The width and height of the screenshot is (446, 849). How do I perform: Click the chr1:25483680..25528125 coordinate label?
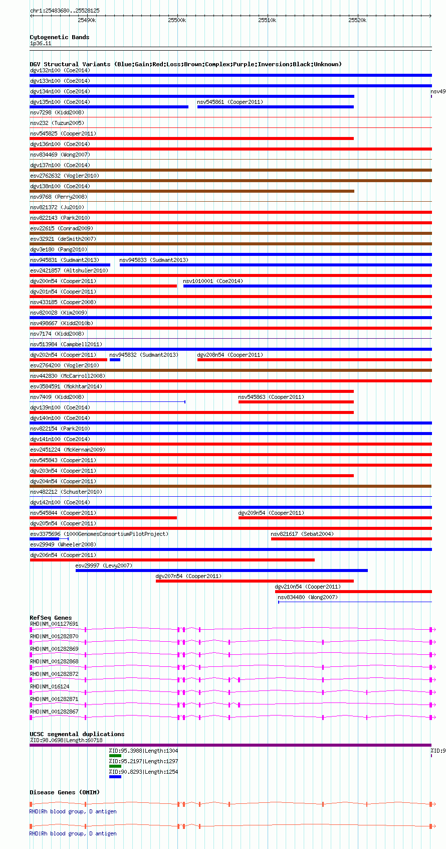[x=65, y=11]
